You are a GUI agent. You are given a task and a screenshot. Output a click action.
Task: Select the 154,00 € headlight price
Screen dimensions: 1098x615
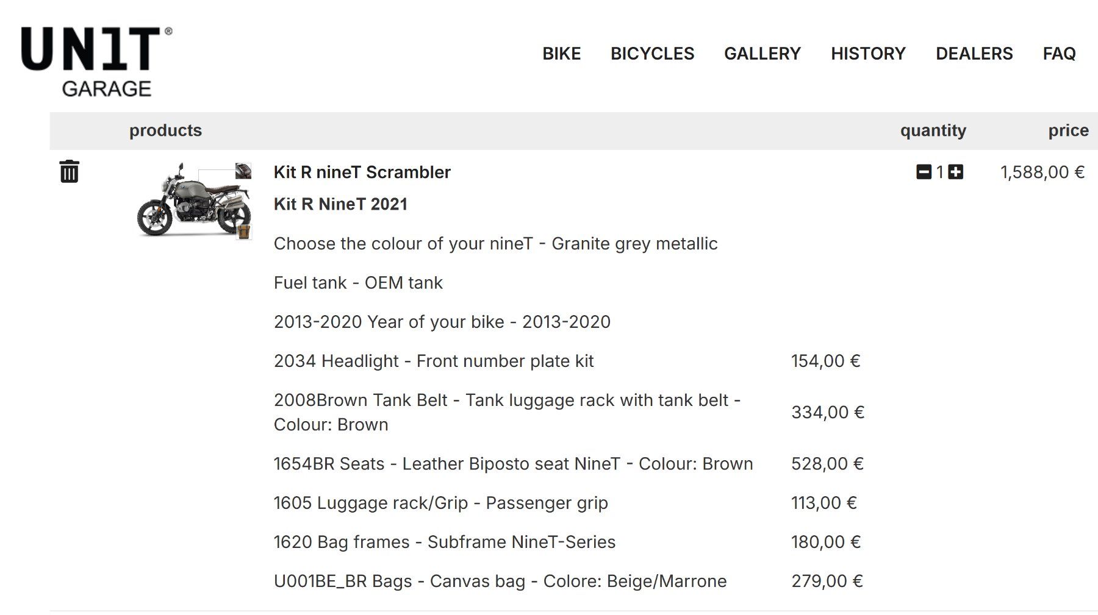coord(825,361)
